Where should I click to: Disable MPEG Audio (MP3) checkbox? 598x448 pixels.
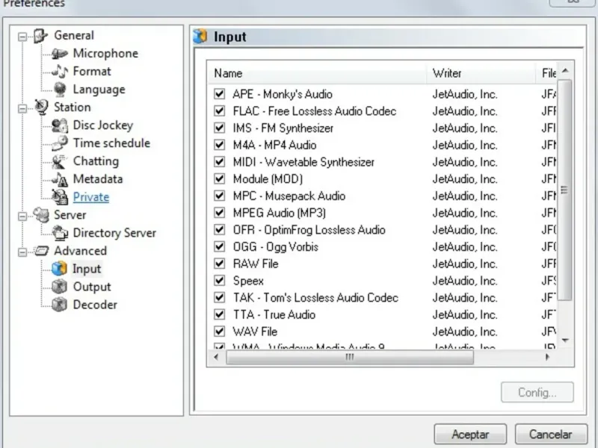pyautogui.click(x=219, y=213)
